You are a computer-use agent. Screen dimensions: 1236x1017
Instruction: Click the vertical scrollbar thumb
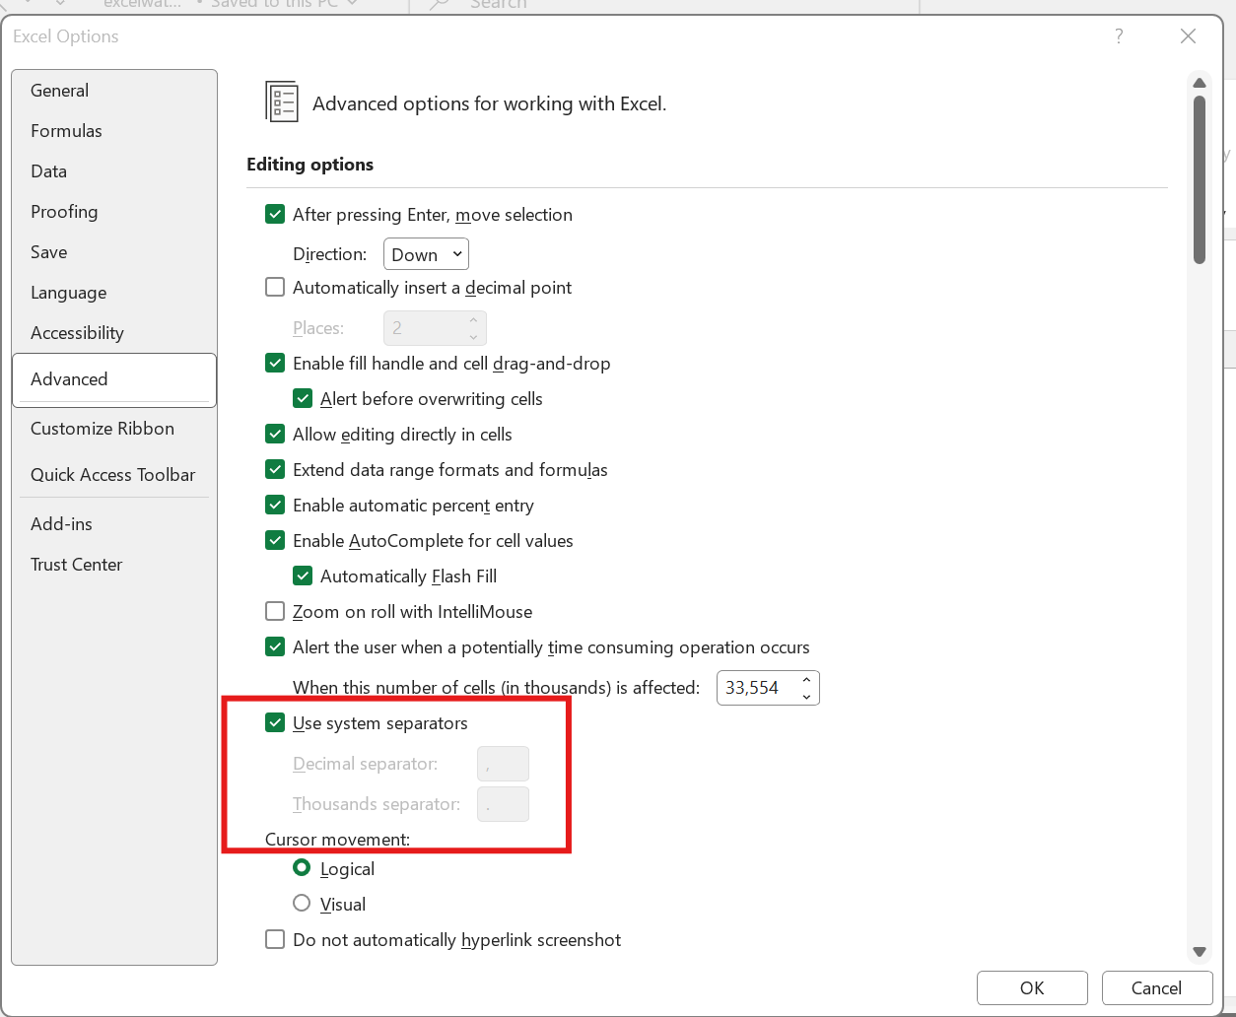coord(1200,179)
